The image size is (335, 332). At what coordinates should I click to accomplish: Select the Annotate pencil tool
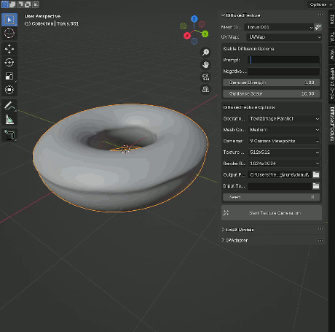[x=9, y=106]
